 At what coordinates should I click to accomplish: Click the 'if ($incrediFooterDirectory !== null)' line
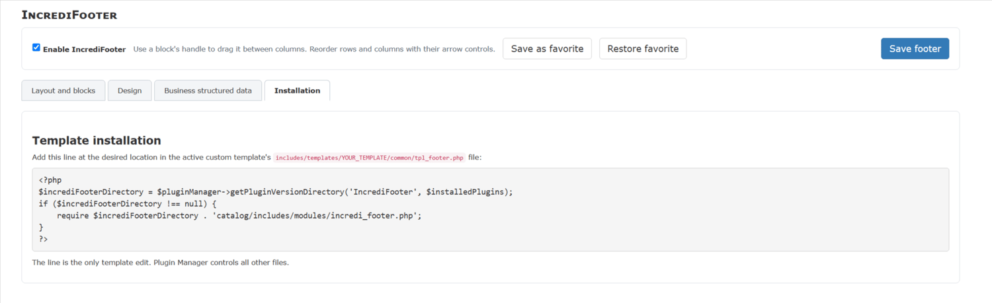(x=128, y=204)
